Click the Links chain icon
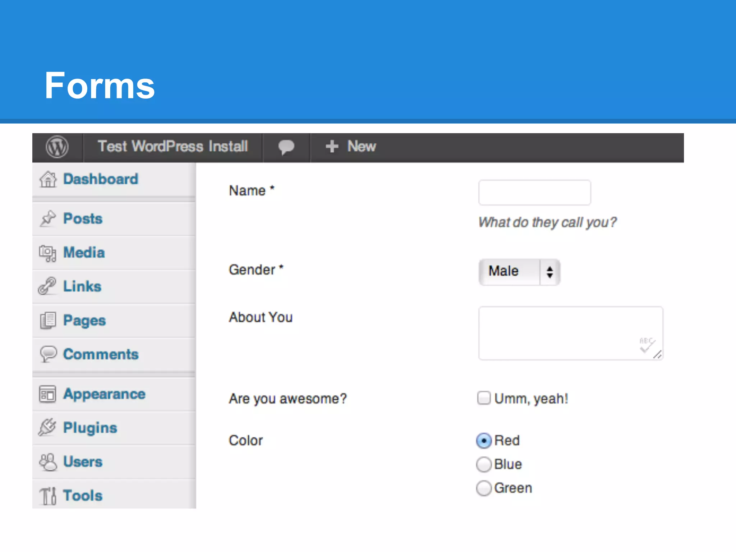736x552 pixels. point(47,286)
